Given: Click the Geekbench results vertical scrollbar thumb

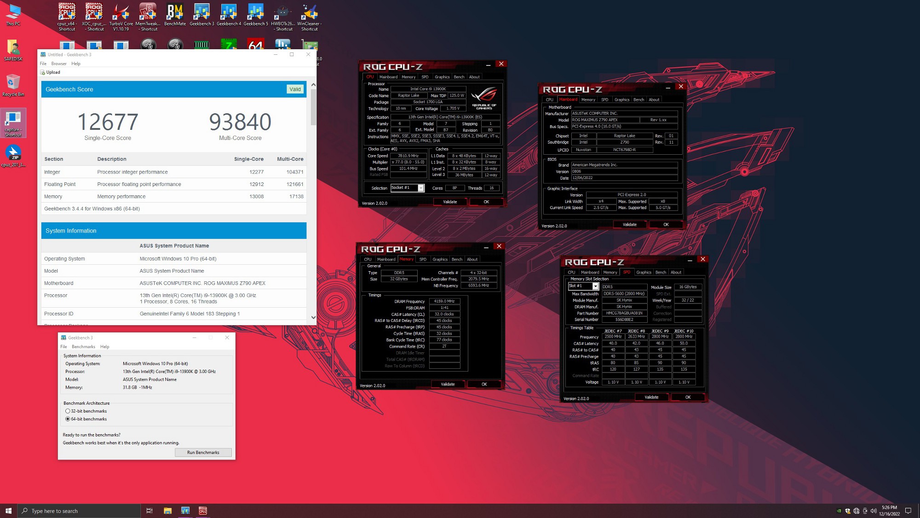Looking at the screenshot, I should pos(313,107).
